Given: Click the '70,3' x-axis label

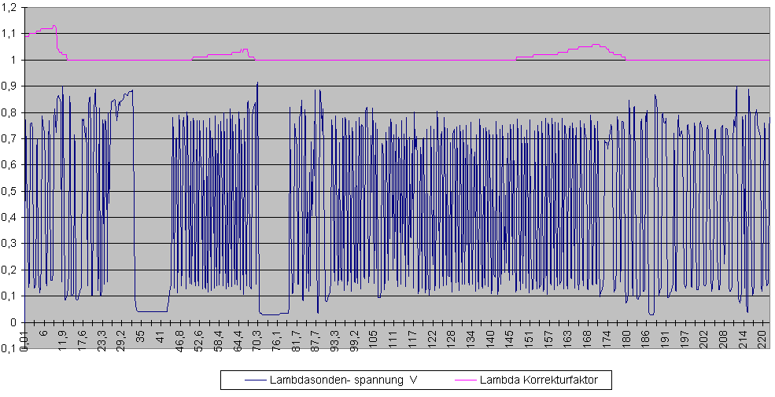Looking at the screenshot, I should 257,340.
